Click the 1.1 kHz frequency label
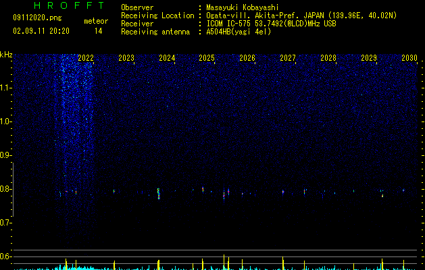This screenshot has height=270, width=425. coord(6,88)
